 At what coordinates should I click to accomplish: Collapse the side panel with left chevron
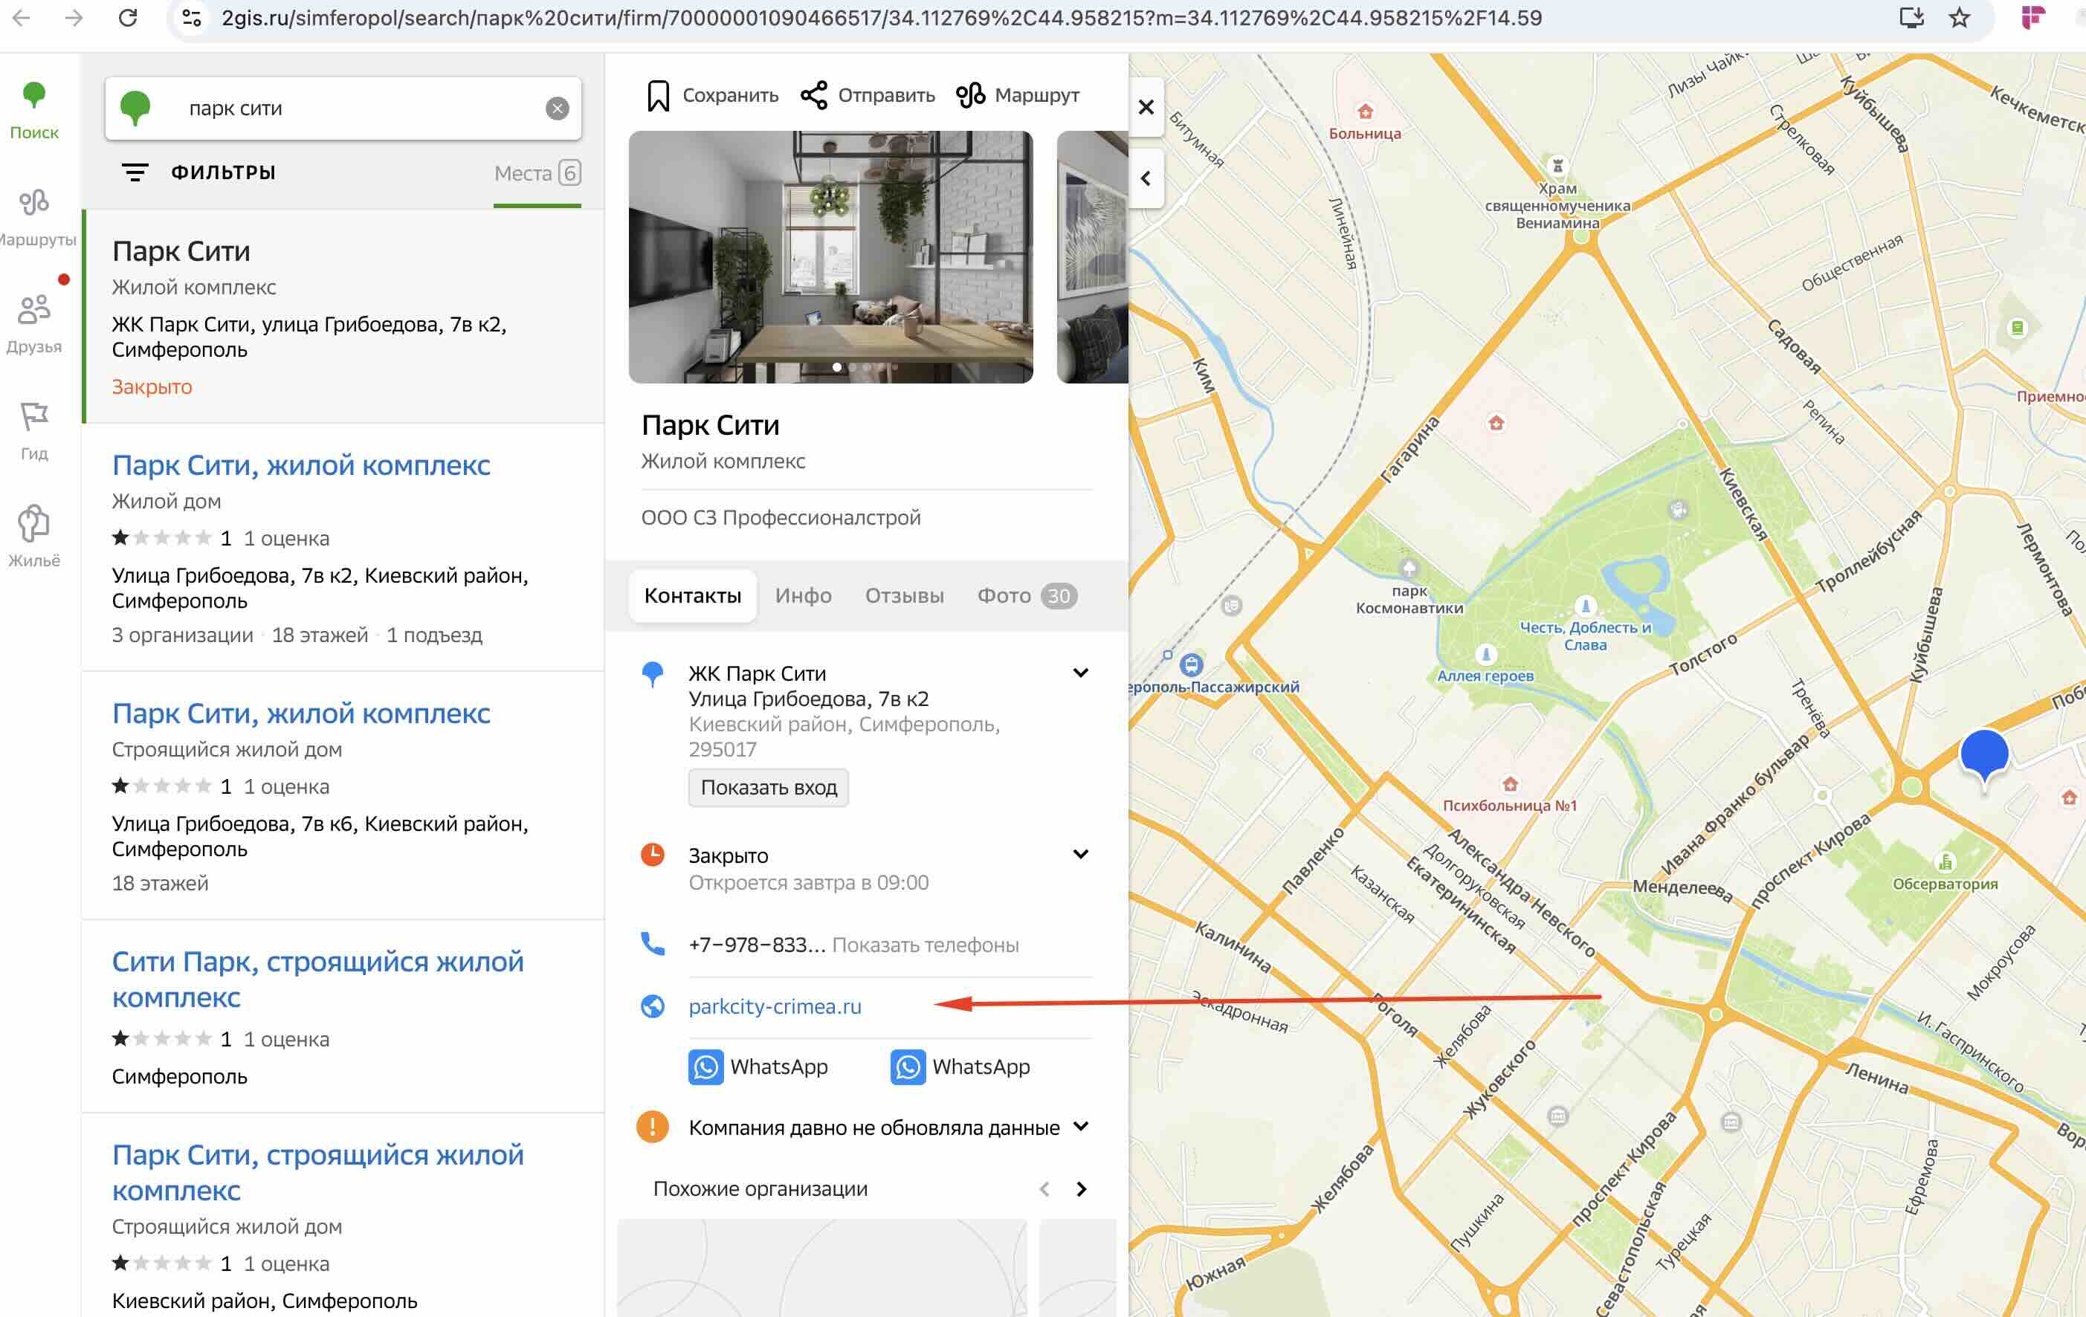click(x=1146, y=178)
